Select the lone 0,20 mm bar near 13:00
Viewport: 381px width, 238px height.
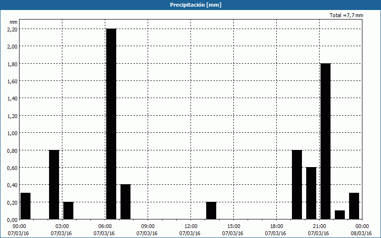211,210
